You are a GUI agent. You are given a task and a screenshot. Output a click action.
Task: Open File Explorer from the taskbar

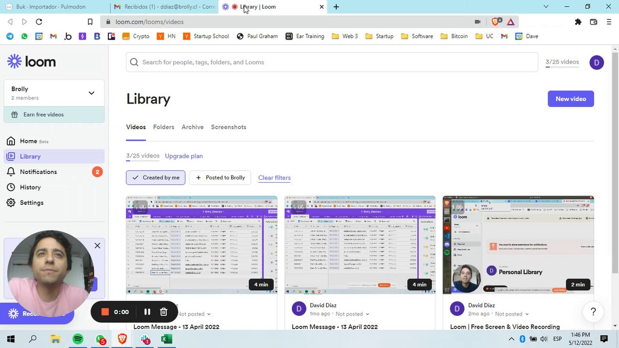point(55,339)
